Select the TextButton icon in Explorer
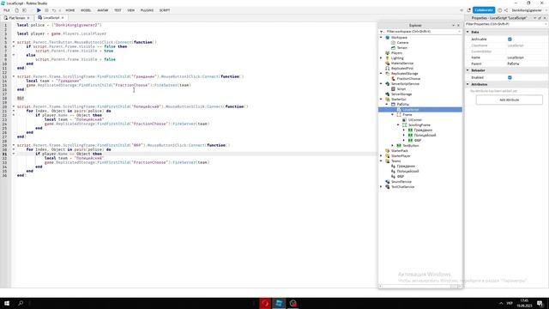The image size is (549, 309). [x=399, y=145]
